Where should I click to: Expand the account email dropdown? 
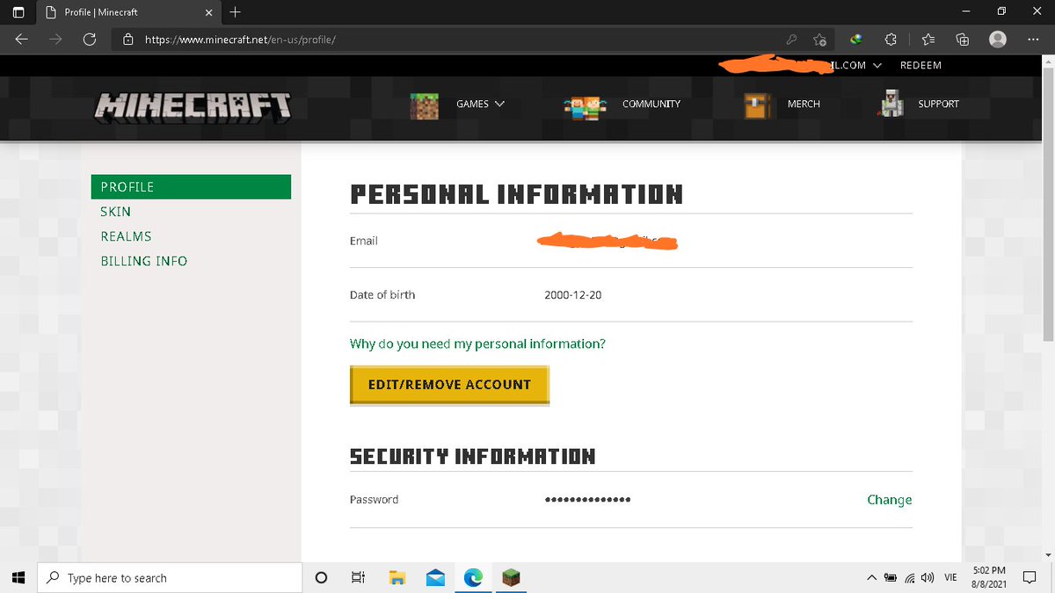pyautogui.click(x=877, y=66)
